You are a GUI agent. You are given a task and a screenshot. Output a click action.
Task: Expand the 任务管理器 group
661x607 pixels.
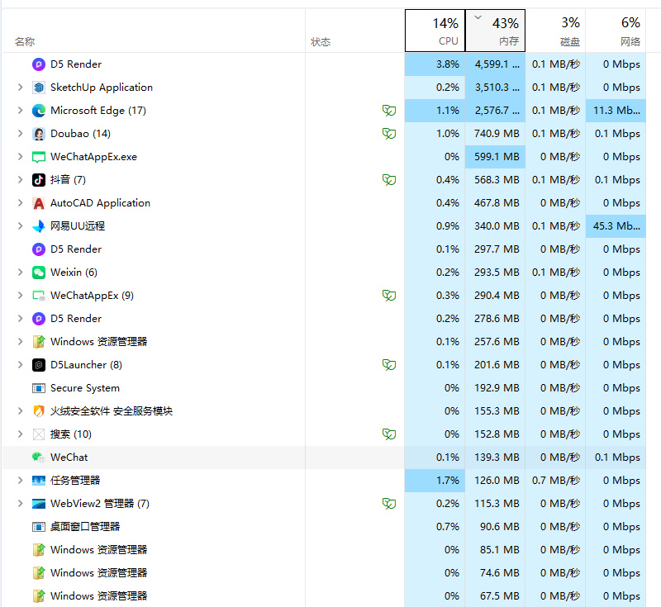(x=20, y=481)
